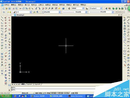Toggle 模型 model space button in status bar

point(76,93)
